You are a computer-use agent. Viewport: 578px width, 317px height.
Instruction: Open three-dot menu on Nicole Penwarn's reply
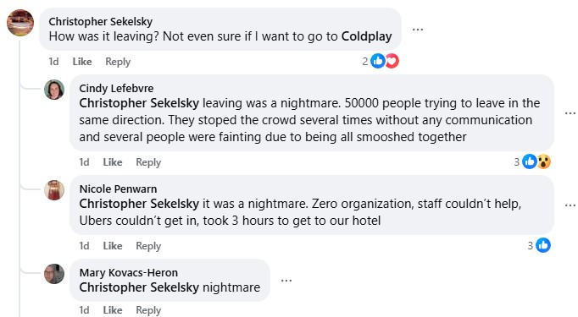pyautogui.click(x=570, y=205)
